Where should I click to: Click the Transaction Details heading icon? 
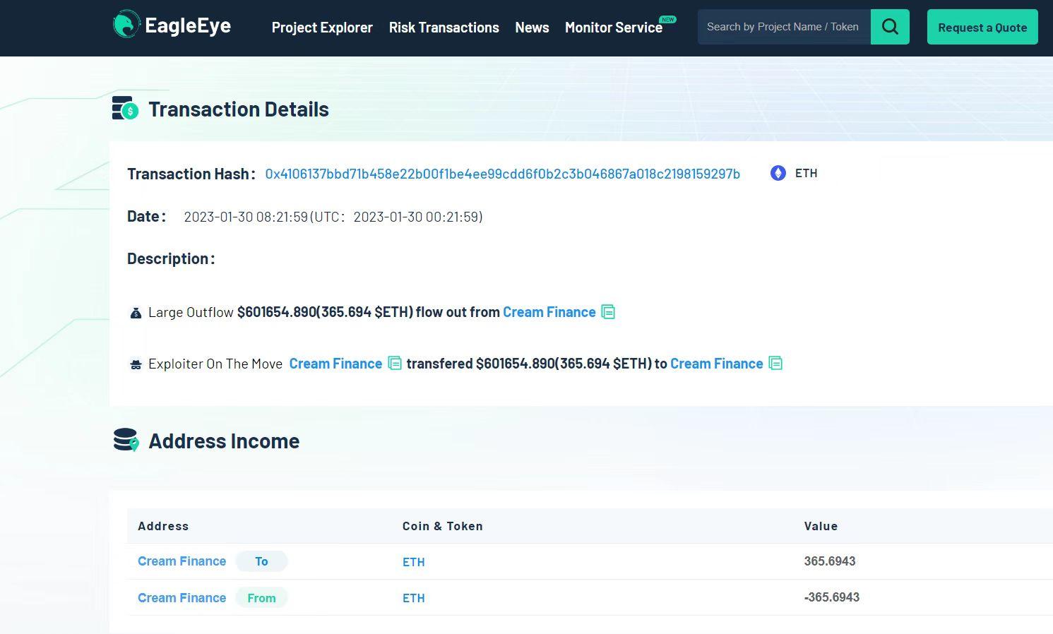[x=126, y=109]
